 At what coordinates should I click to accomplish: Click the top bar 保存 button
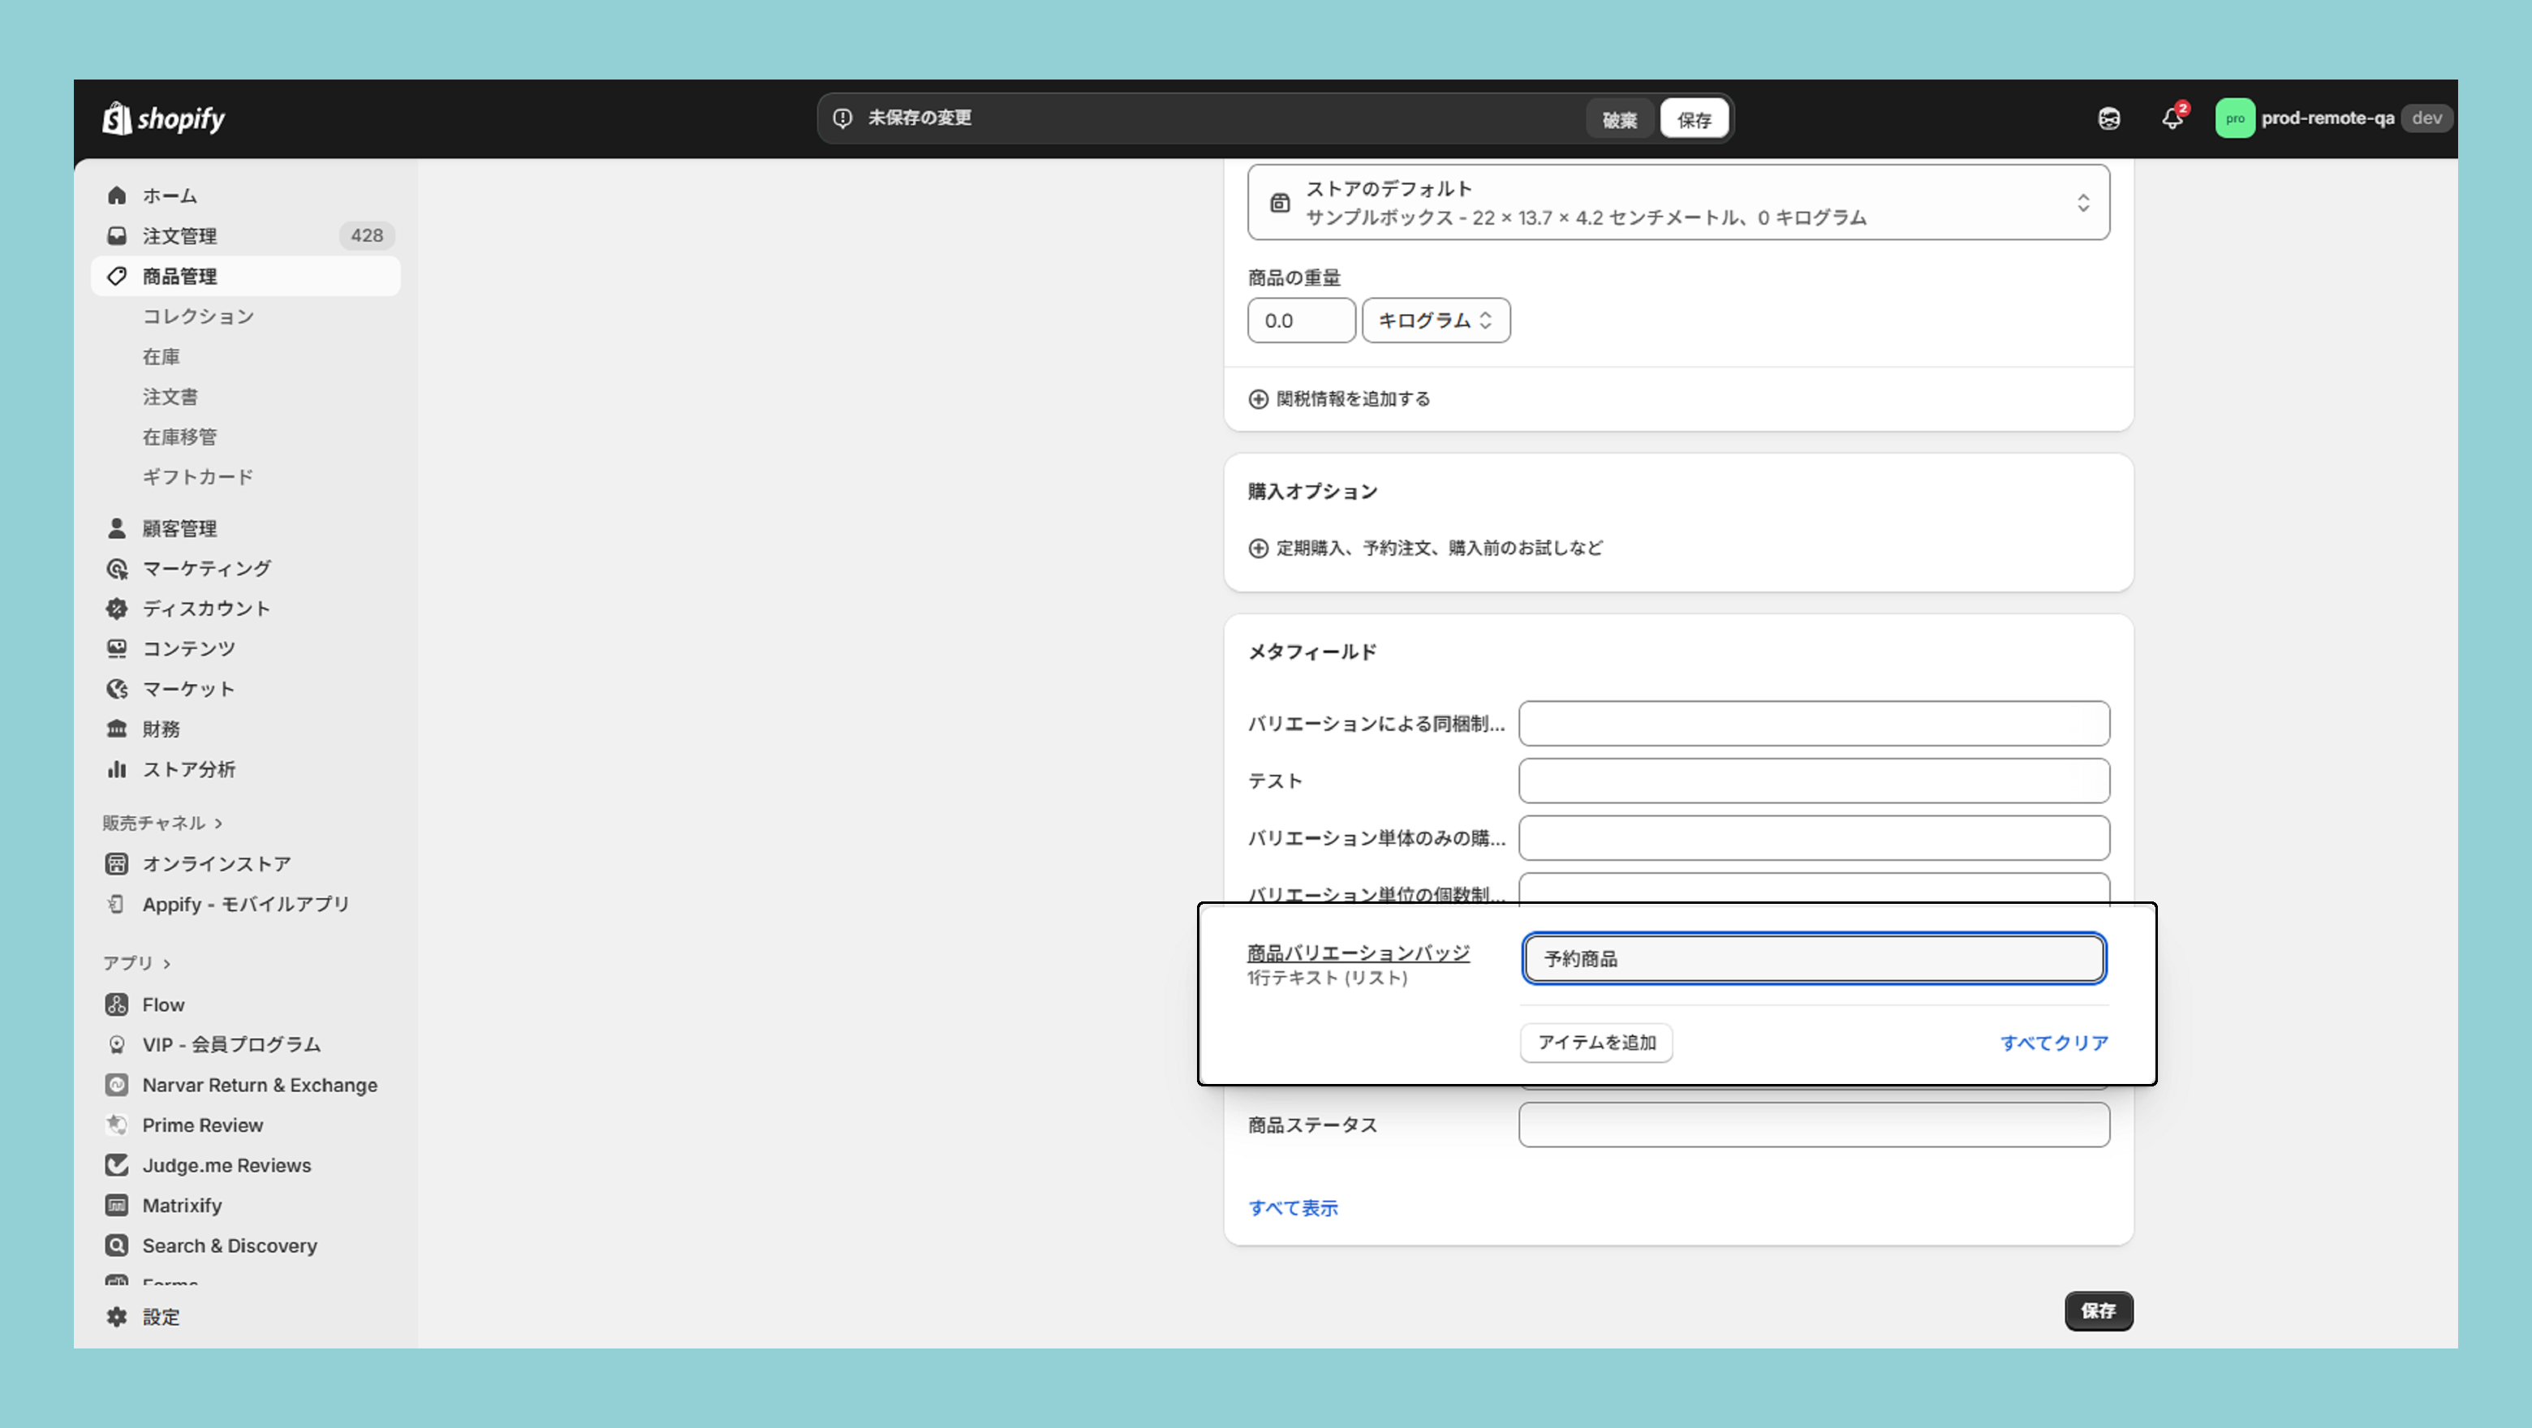pyautogui.click(x=1694, y=119)
